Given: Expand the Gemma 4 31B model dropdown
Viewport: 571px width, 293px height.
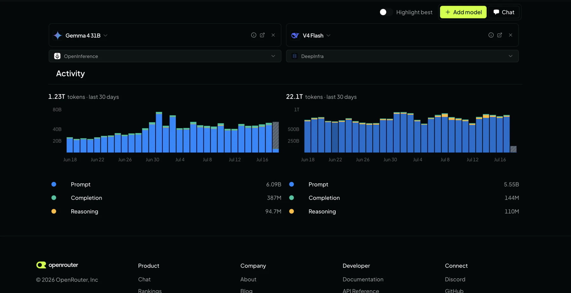Looking at the screenshot, I should pyautogui.click(x=106, y=35).
